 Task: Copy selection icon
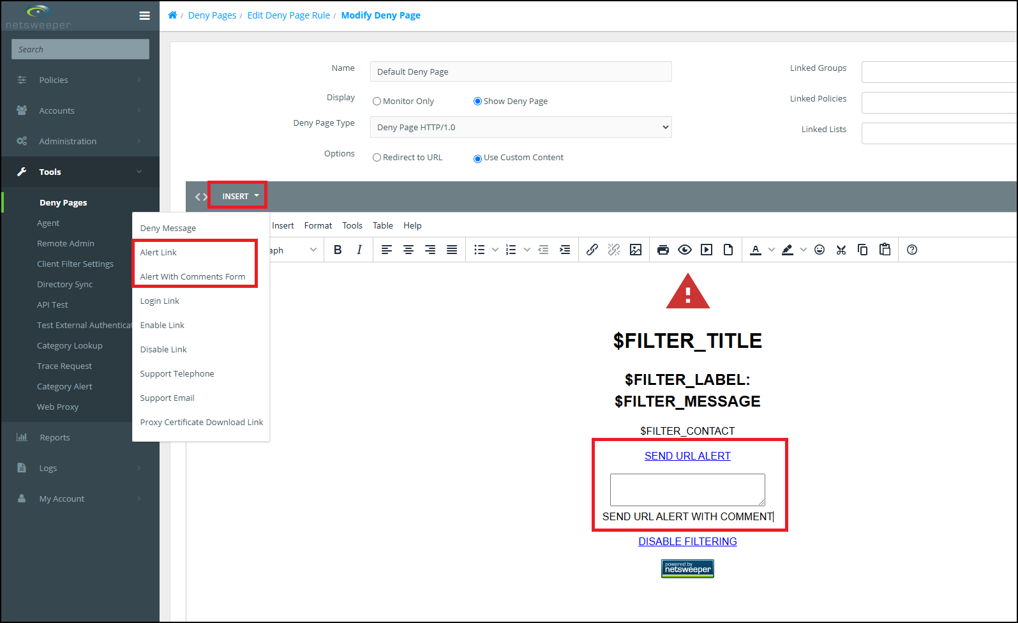(863, 250)
